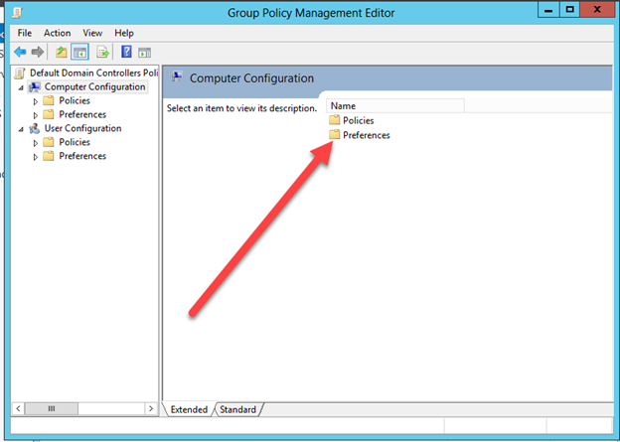Switch to the Extended tab

(x=189, y=409)
